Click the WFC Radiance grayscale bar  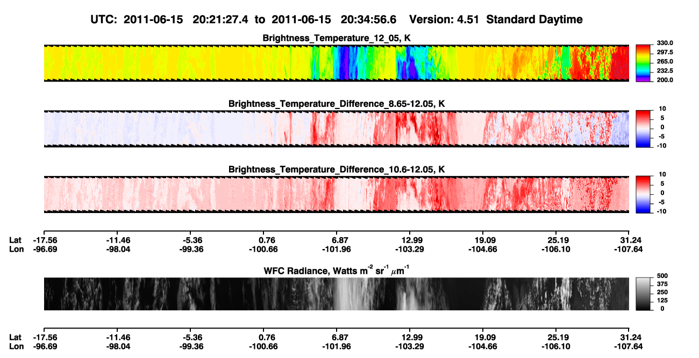643,294
